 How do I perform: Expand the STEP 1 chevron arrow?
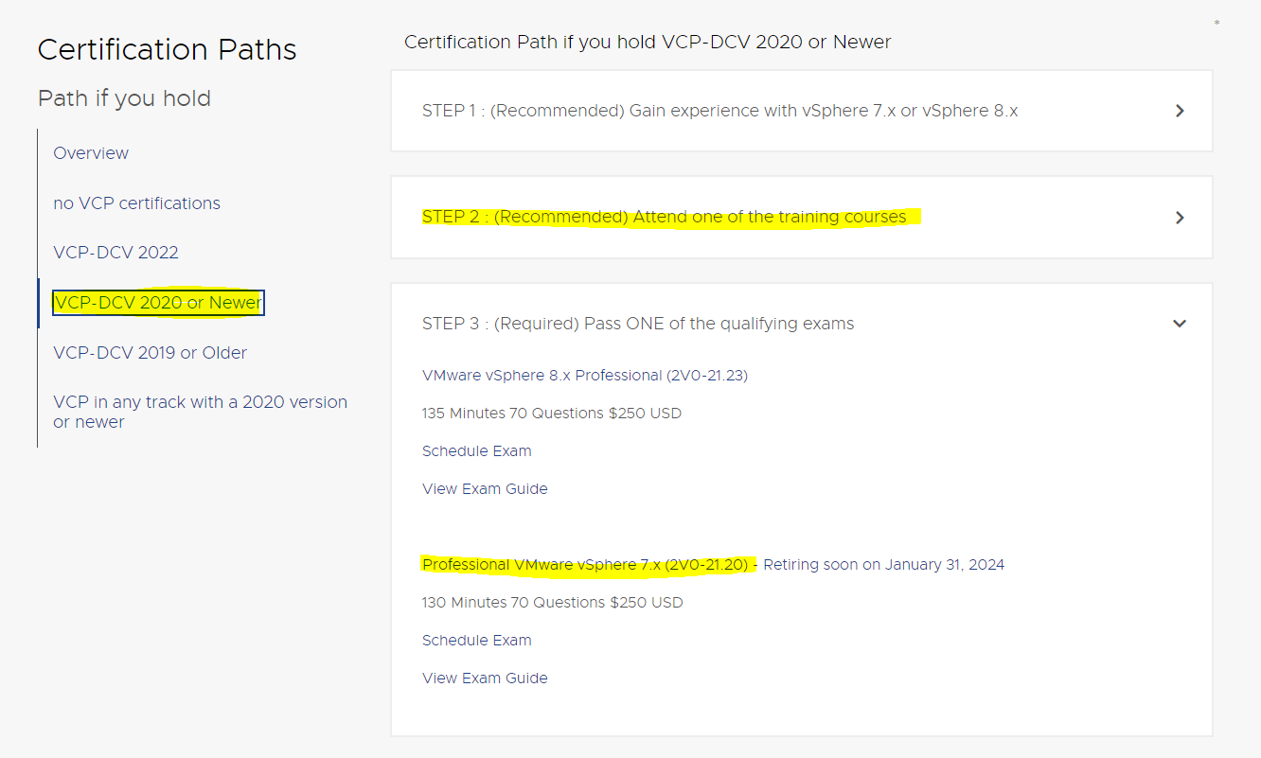[1180, 111]
